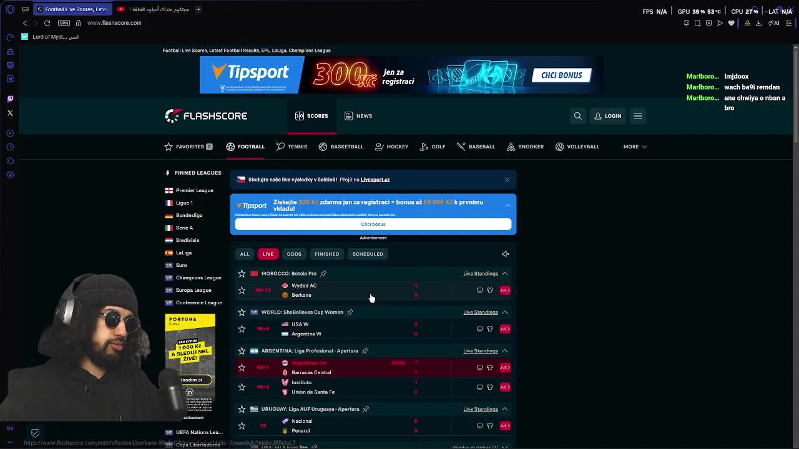The image size is (799, 449).
Task: Favorite the Instituto vs Union match
Action: (242, 387)
